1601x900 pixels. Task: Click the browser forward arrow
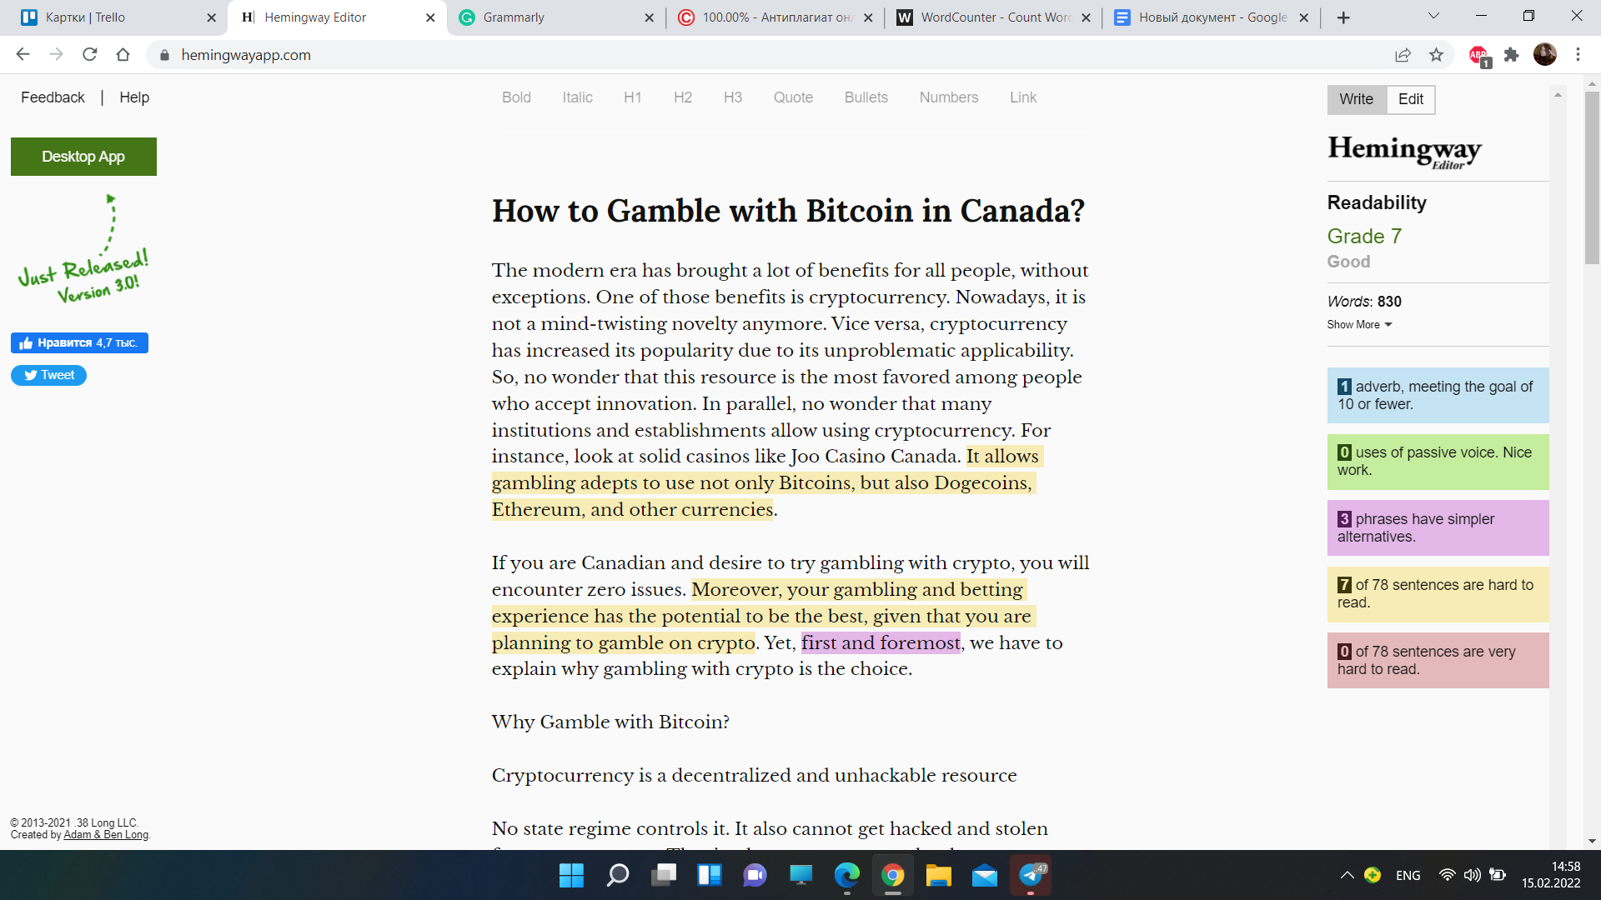pyautogui.click(x=56, y=54)
